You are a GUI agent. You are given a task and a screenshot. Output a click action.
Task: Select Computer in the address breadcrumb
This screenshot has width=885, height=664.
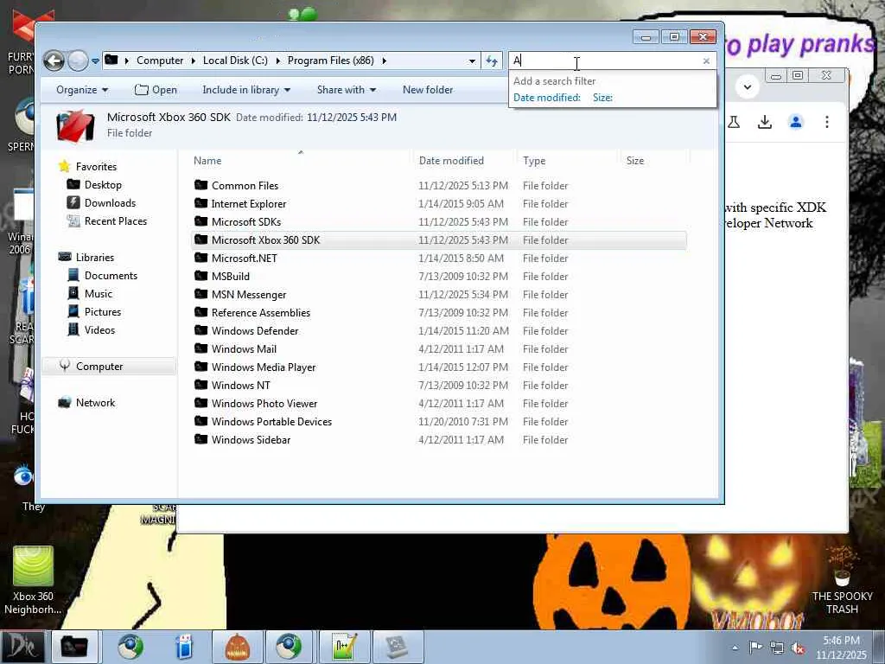click(x=160, y=61)
